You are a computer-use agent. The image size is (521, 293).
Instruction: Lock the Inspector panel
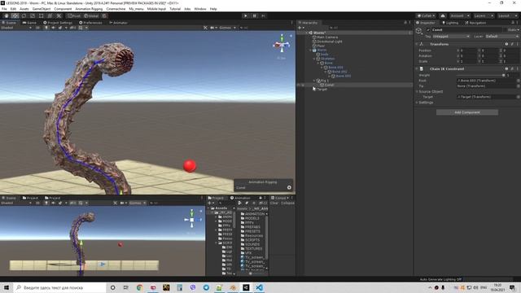pyautogui.click(x=514, y=23)
